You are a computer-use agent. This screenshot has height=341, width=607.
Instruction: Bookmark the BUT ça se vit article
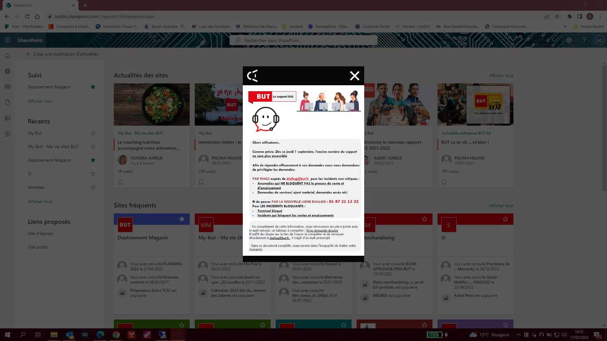click(x=444, y=182)
